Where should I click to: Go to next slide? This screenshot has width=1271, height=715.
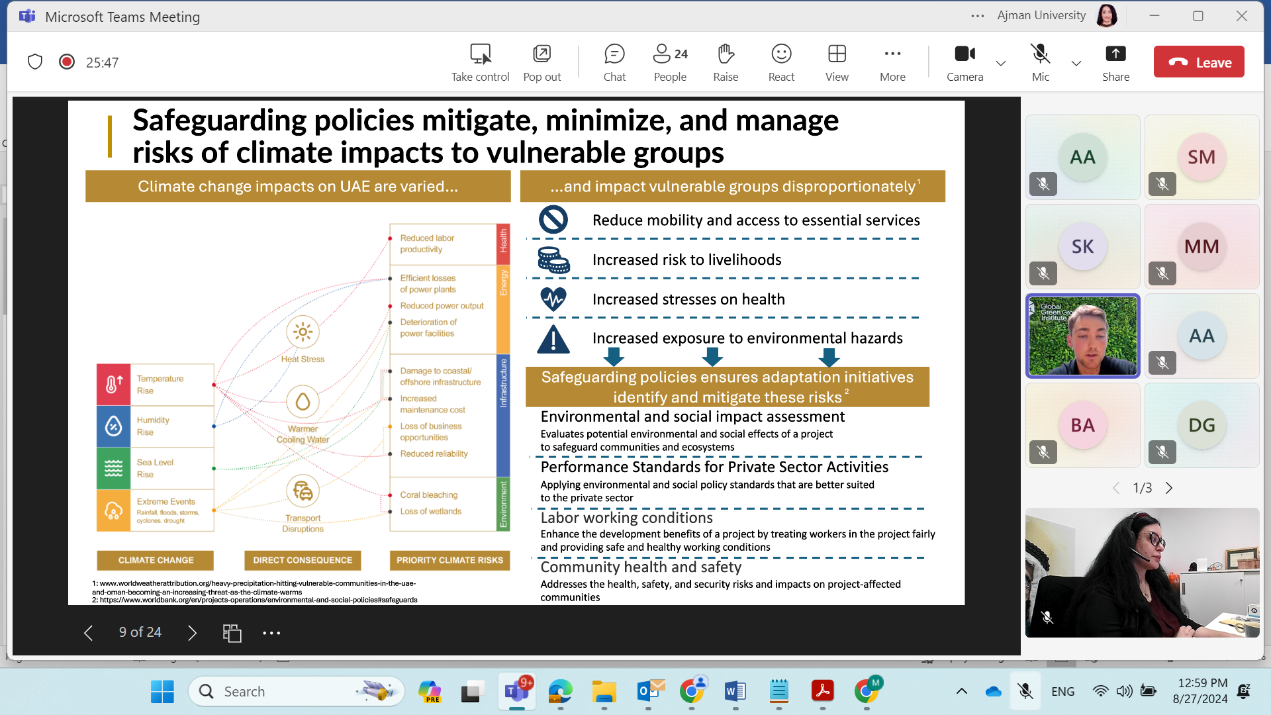click(x=192, y=633)
